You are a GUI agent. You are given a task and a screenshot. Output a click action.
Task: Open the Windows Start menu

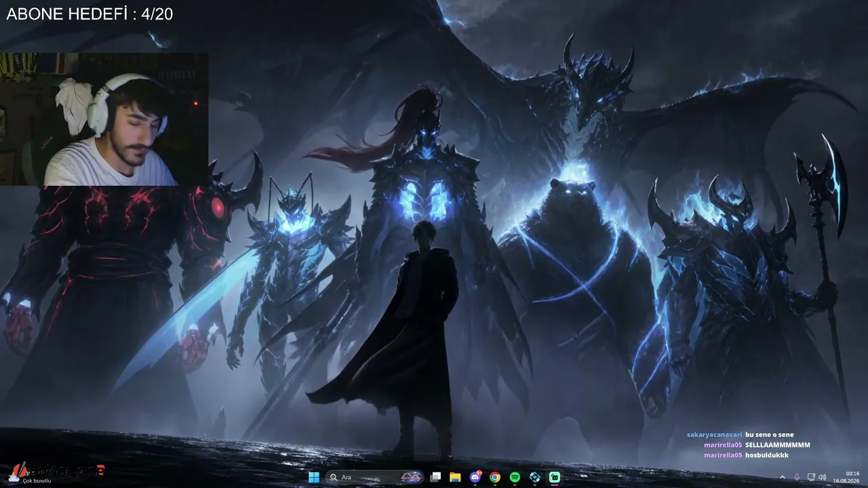tap(314, 477)
